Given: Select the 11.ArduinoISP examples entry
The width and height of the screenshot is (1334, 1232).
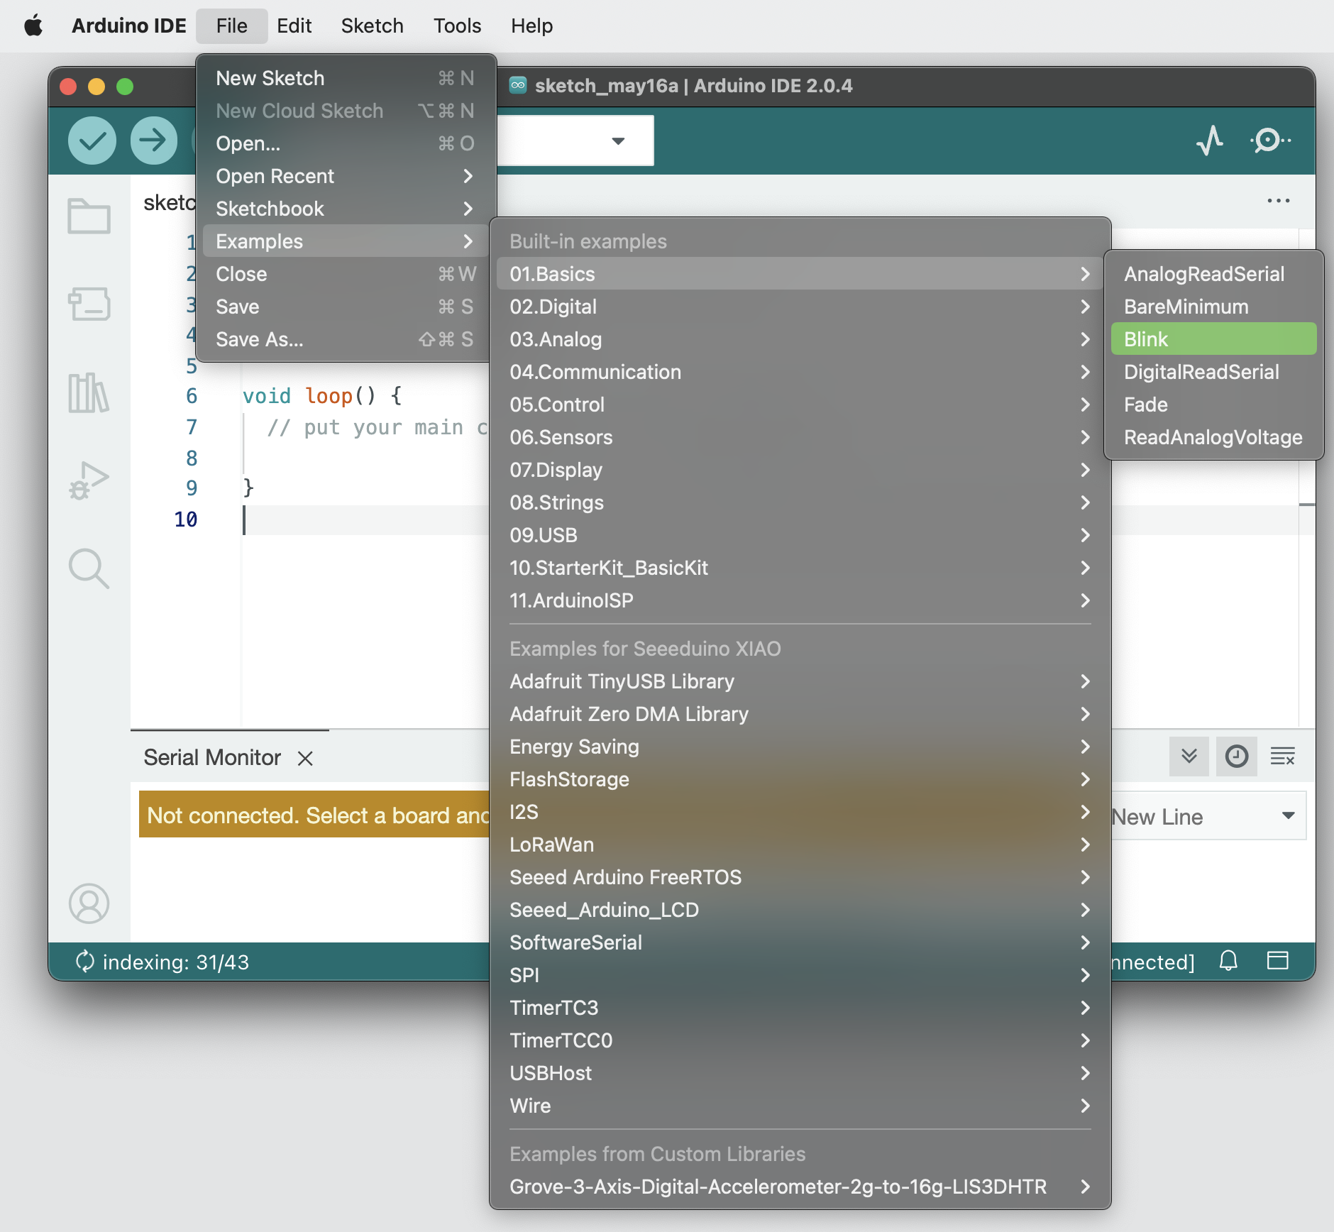Looking at the screenshot, I should (x=800, y=600).
